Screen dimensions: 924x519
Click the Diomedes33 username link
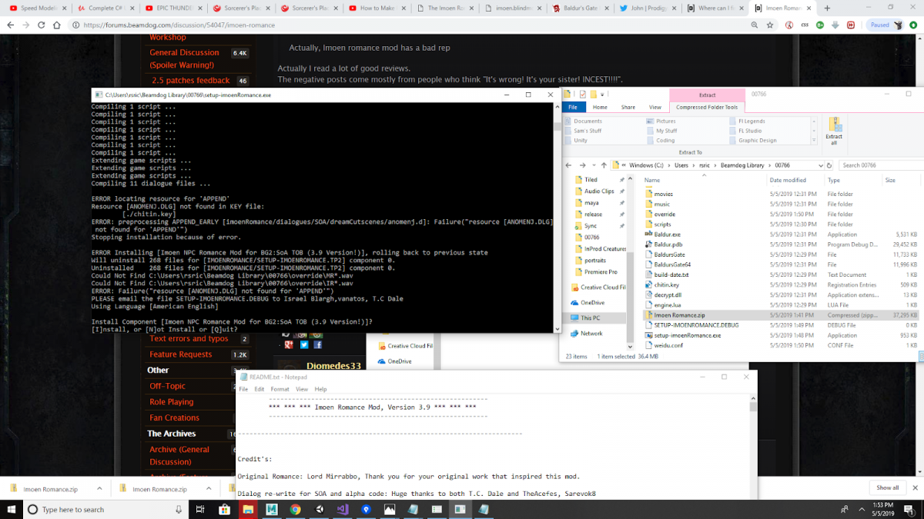333,367
